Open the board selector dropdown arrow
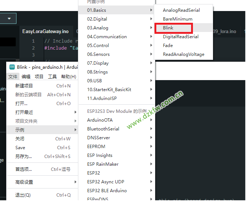This screenshot has height=201, width=246. point(9,18)
